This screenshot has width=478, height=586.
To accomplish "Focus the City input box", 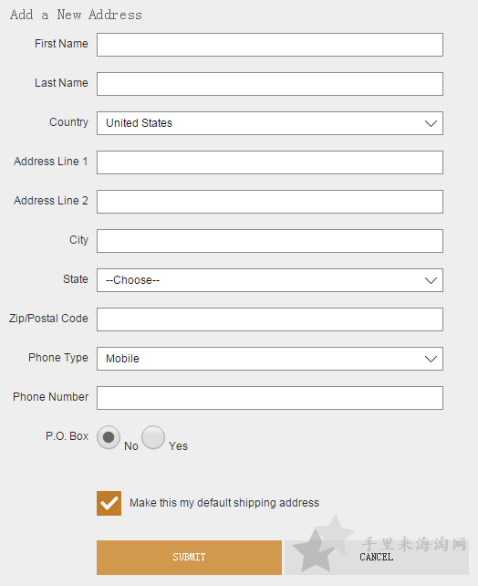I will coord(270,241).
